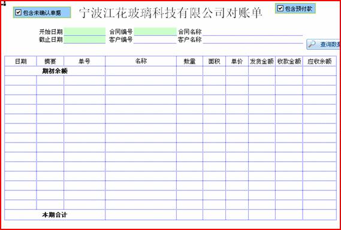Click the 开始日期 input field
This screenshot has height=230, width=341.
tap(85, 32)
